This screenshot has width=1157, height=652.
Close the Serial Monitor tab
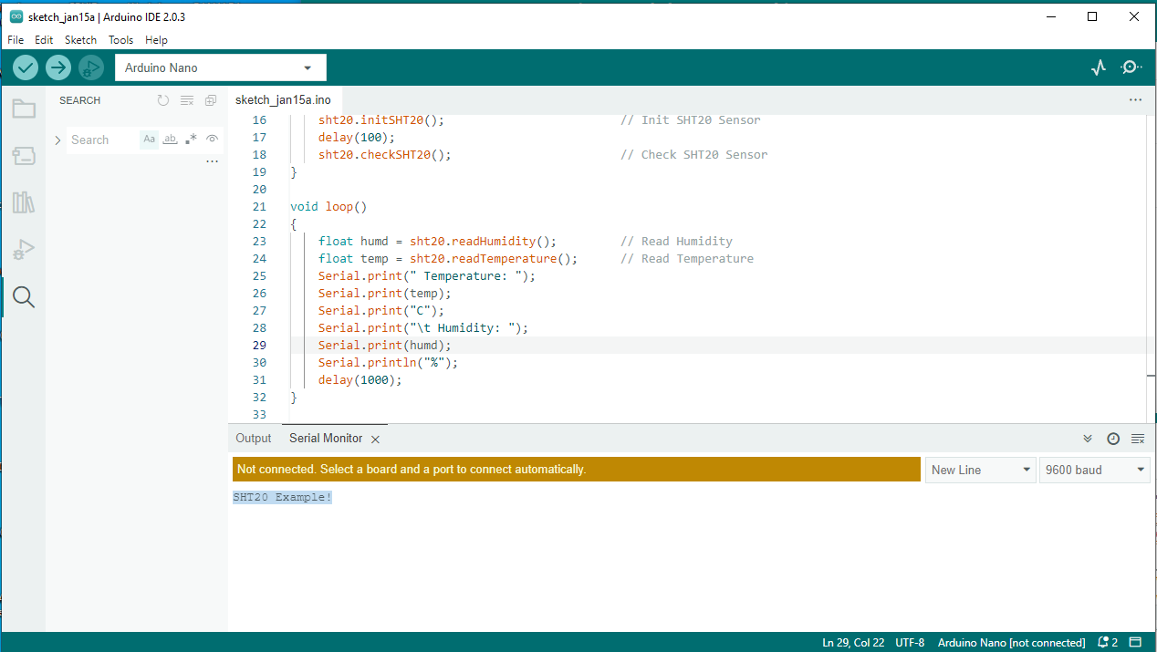coord(375,440)
